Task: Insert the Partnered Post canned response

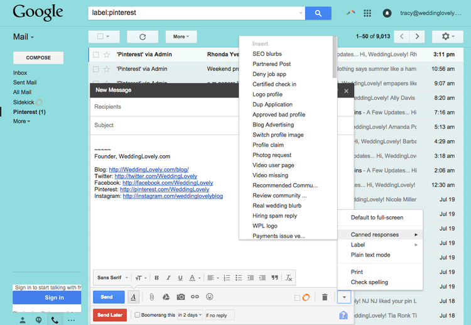Action: pyautogui.click(x=271, y=64)
